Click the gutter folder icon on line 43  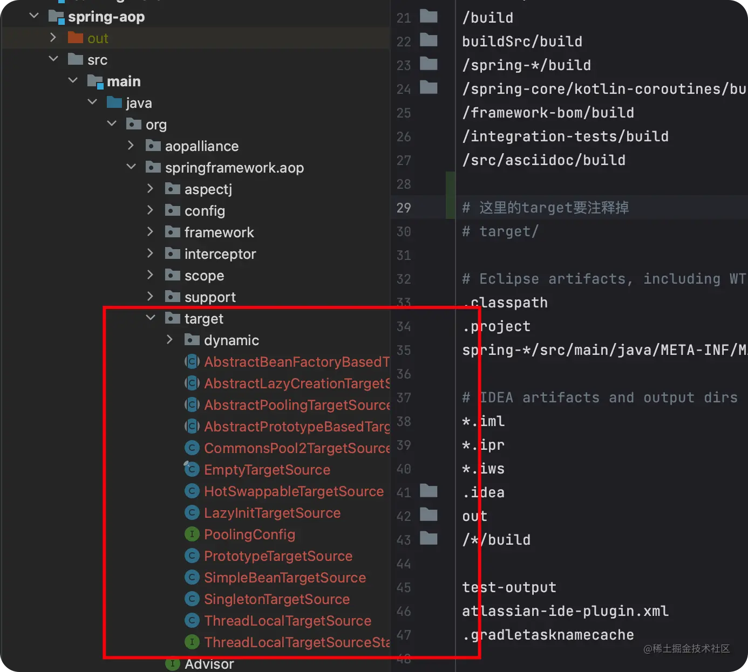click(x=429, y=538)
